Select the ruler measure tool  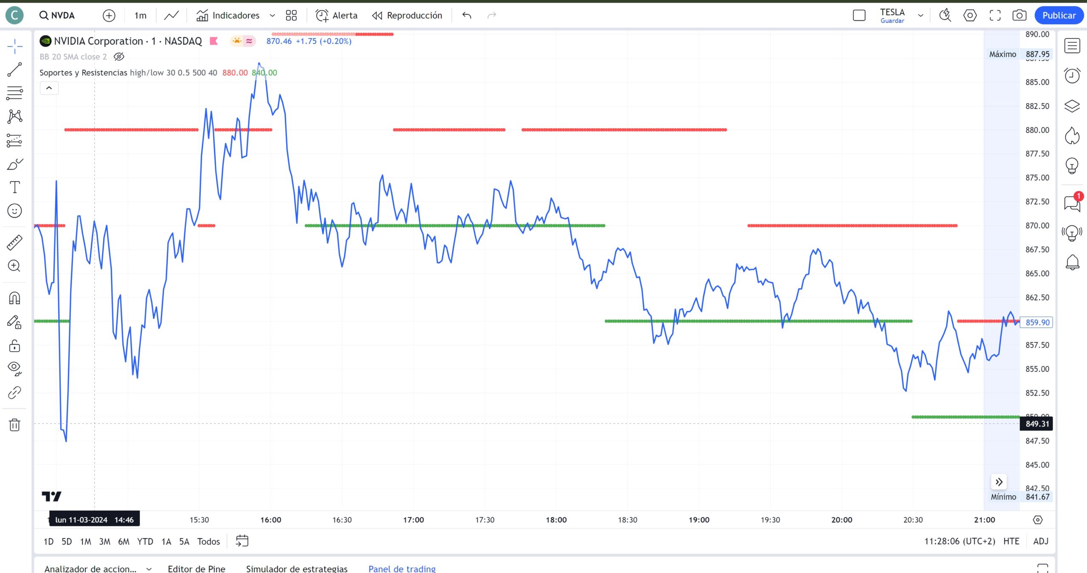14,242
